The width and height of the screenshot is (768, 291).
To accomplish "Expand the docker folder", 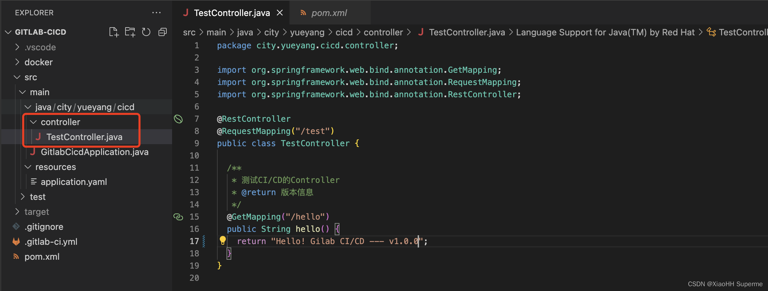I will coord(17,62).
